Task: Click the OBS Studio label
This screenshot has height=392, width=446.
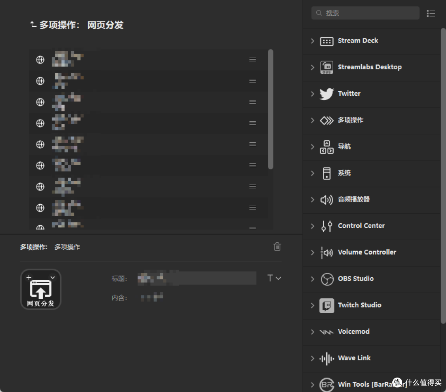Action: pyautogui.click(x=356, y=279)
